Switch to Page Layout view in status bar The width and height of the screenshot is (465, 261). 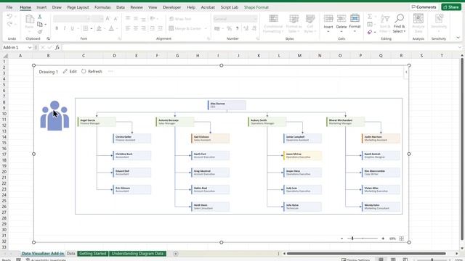click(x=393, y=260)
